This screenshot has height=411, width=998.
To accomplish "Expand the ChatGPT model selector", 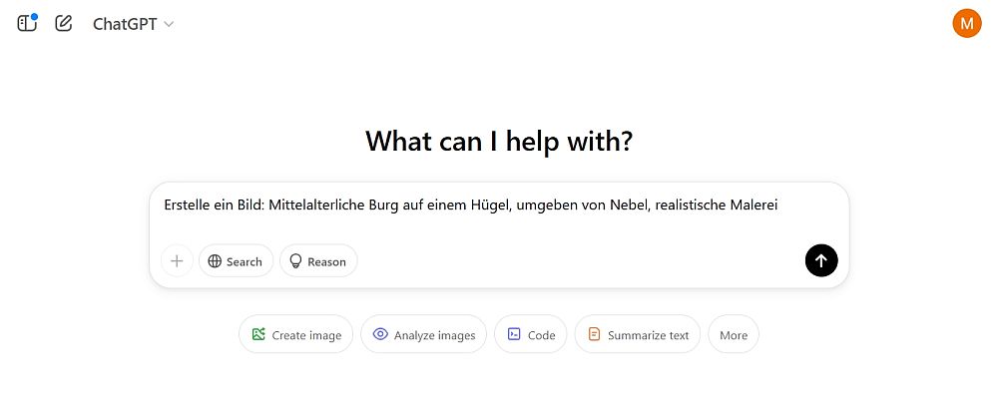I will tap(133, 24).
